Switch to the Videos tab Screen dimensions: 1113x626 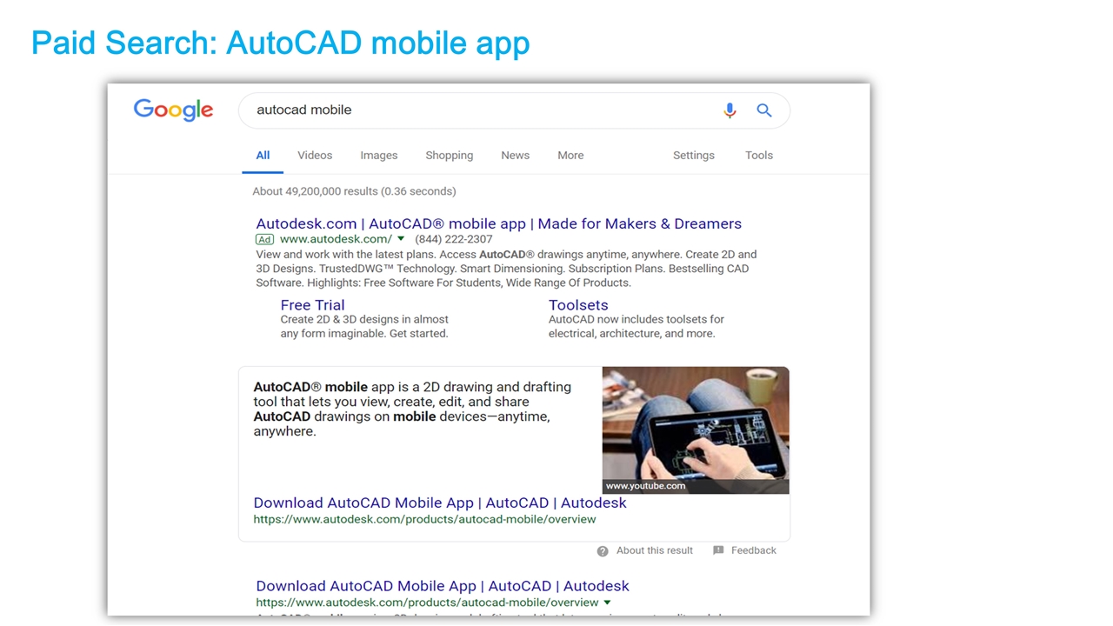315,156
